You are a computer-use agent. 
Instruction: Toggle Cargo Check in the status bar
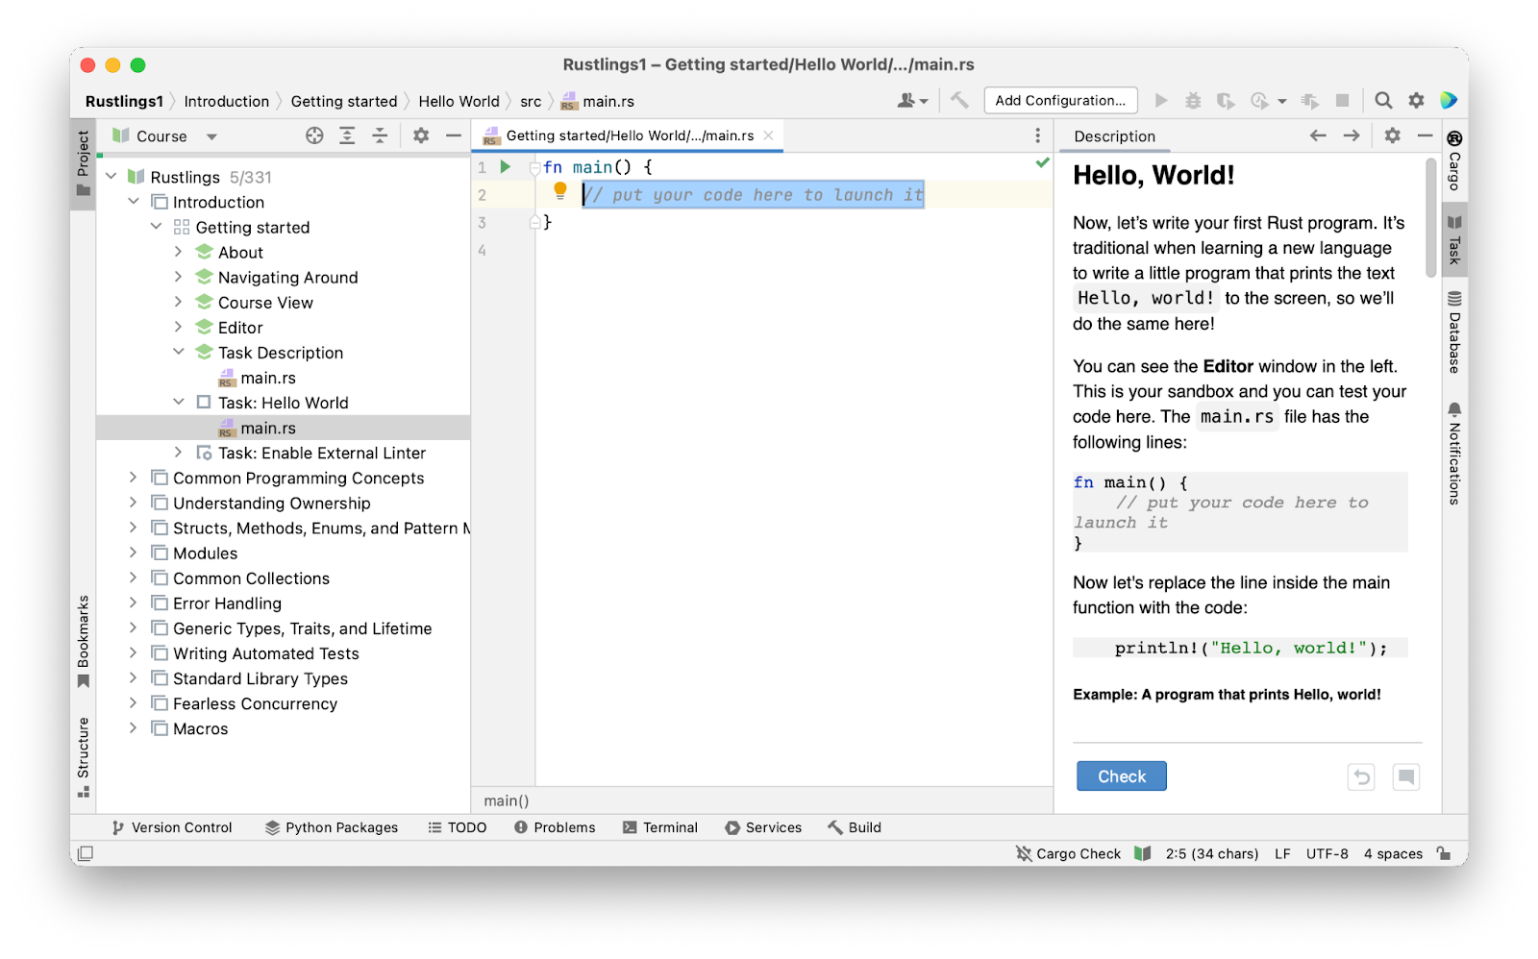pos(1068,853)
